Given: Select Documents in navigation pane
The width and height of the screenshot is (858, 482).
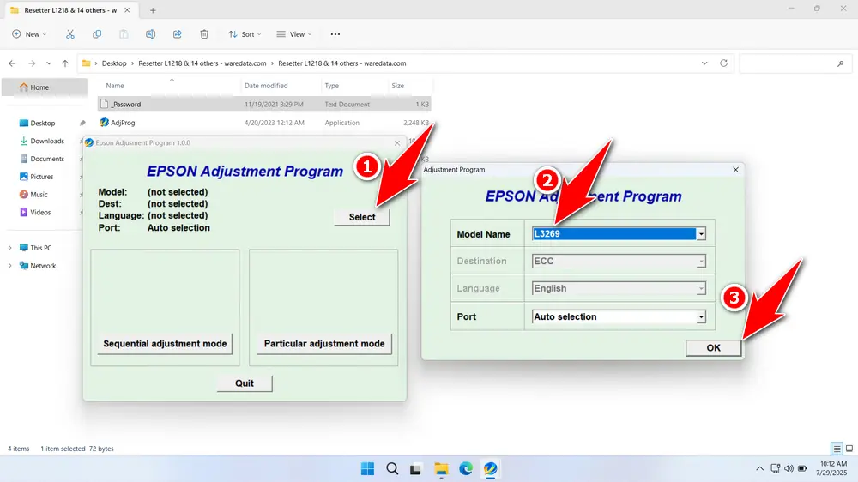Looking at the screenshot, I should coord(47,159).
